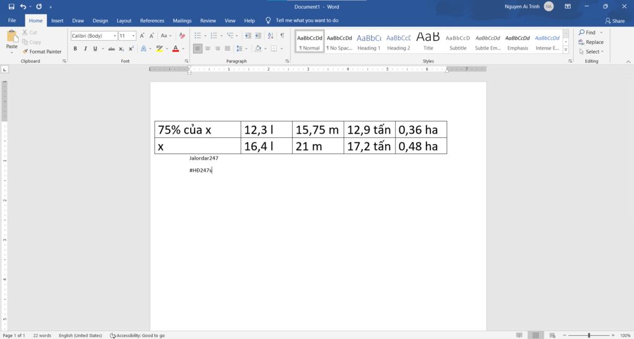Switch to the Layout tab
This screenshot has width=634, height=339.
point(124,20)
